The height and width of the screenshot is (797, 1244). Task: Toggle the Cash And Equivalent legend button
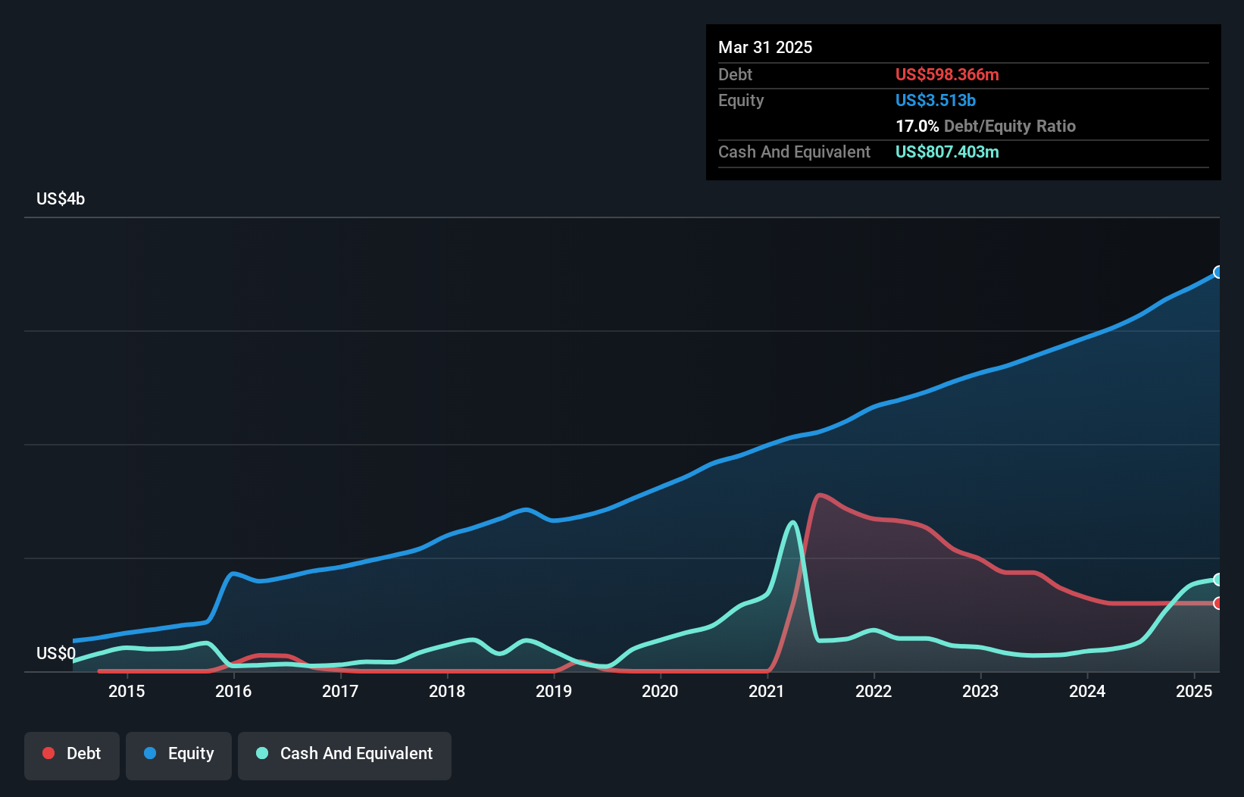tap(345, 755)
